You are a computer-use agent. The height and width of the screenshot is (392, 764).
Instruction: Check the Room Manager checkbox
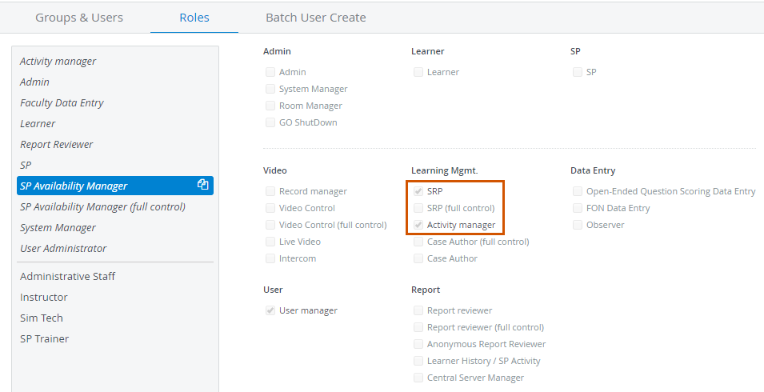pyautogui.click(x=270, y=106)
